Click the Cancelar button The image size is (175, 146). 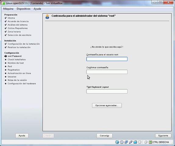[x=105, y=136]
